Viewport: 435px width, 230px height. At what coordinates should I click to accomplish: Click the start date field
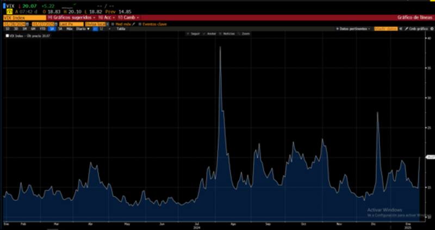click(16, 24)
